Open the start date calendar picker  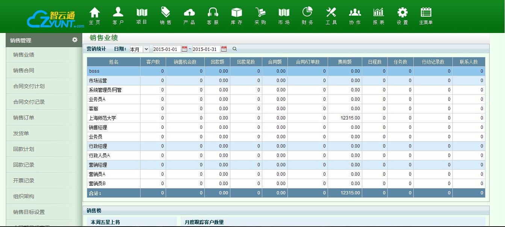[184, 49]
